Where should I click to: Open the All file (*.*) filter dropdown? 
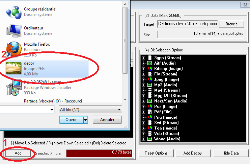click(90, 110)
